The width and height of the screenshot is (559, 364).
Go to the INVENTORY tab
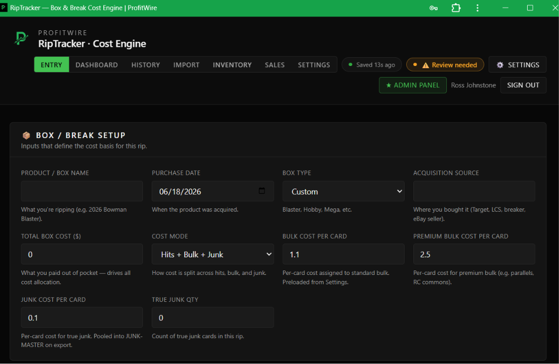coord(232,64)
